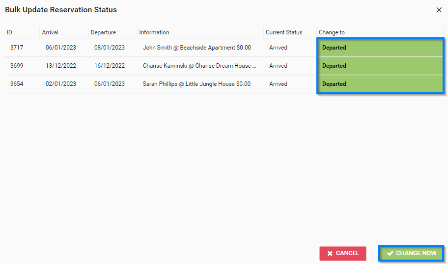Screen dimensions: 448x264
Task: Open the Departed dropdown for Charise Kaminski
Action: [x=380, y=66]
